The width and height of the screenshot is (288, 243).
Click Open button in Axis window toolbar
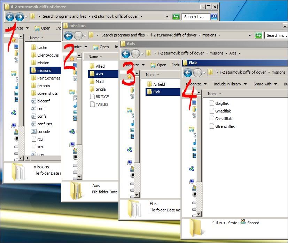[158, 65]
